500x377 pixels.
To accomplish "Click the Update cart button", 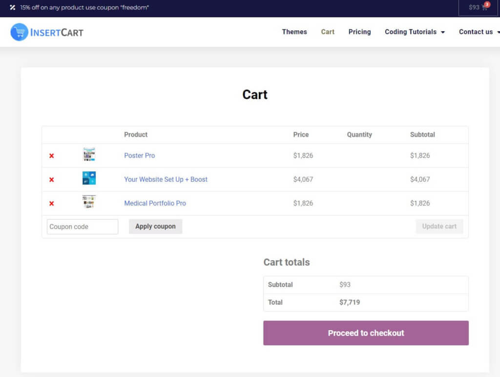I will tap(439, 226).
